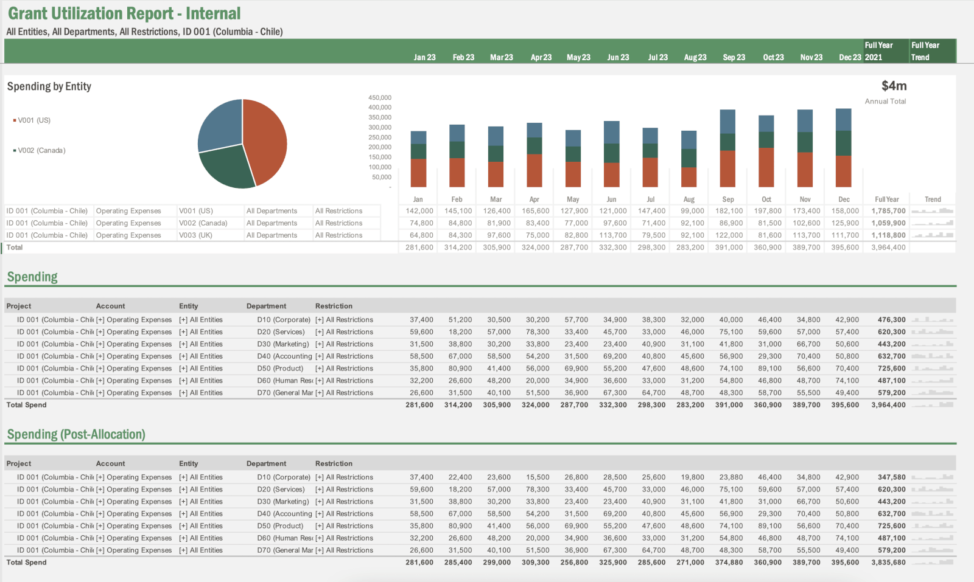Expand All Restrictions on the Post-Allocation D70 row
Screen dimensions: 974x582
tap(319, 550)
